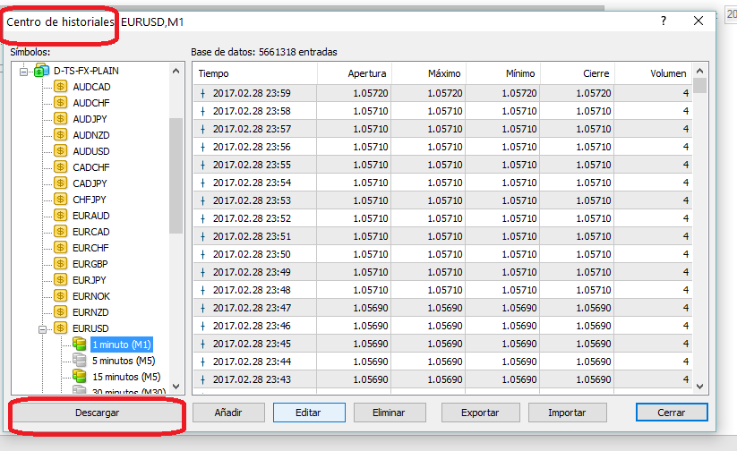Click the 5 minutos (M5) database icon
The width and height of the screenshot is (737, 451).
point(79,361)
